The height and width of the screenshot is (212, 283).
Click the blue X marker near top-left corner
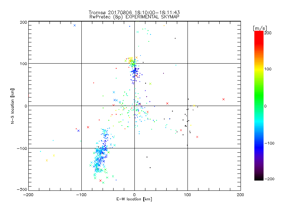tap(75, 25)
